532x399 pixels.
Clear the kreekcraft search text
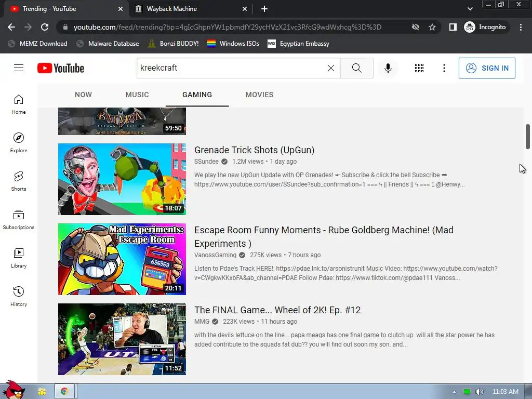[x=331, y=68]
